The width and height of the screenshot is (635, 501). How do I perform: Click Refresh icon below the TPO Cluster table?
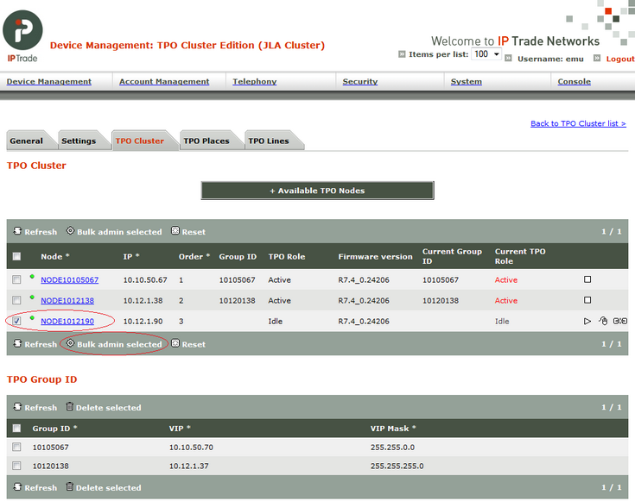pos(17,343)
